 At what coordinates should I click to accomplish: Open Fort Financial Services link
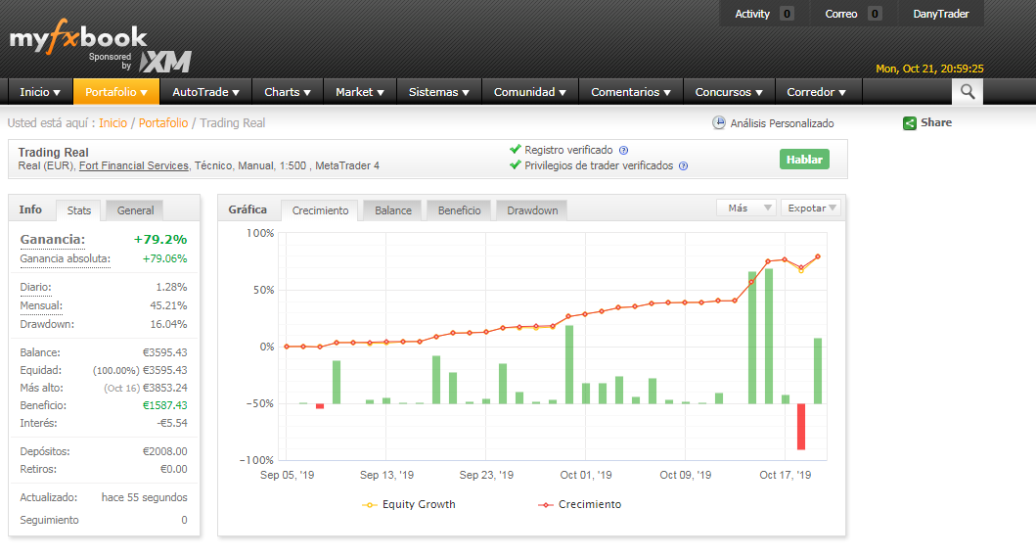pos(133,166)
